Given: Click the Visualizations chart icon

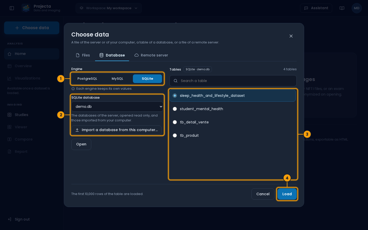Looking at the screenshot, I should 9,78.
